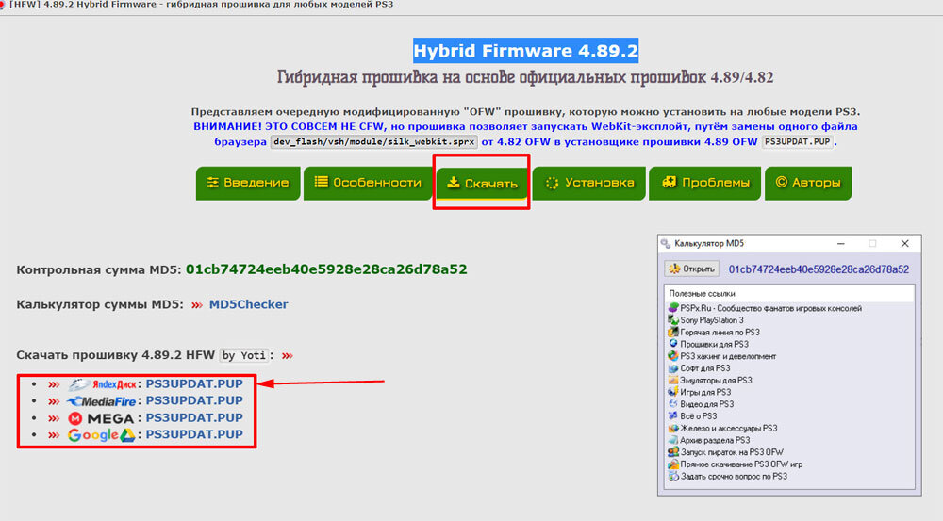
Task: Open the Sony PlayStation 3 link
Action: [x=711, y=320]
